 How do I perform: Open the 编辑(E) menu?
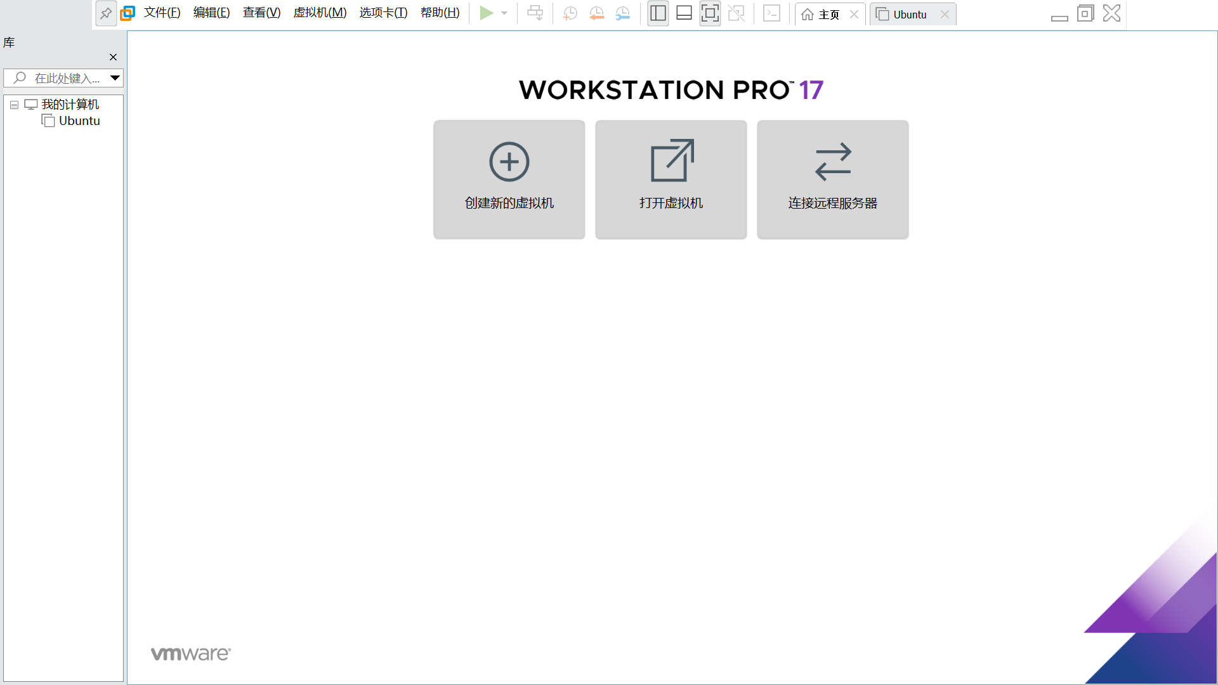[211, 13]
